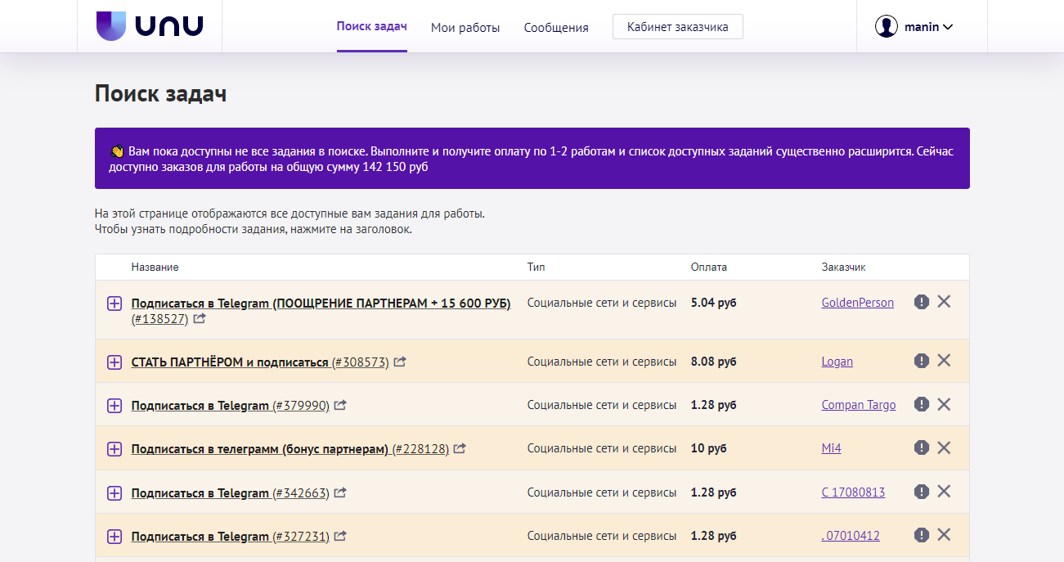
Task: Expand the Telegram task #379990
Action: 114,405
